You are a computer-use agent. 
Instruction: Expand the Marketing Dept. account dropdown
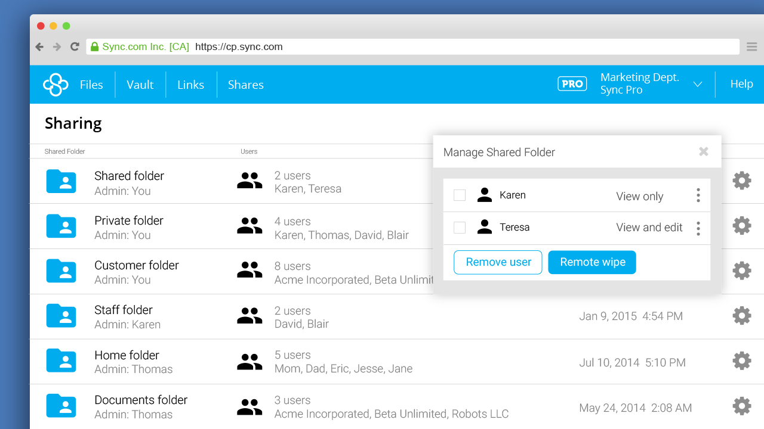pyautogui.click(x=697, y=84)
